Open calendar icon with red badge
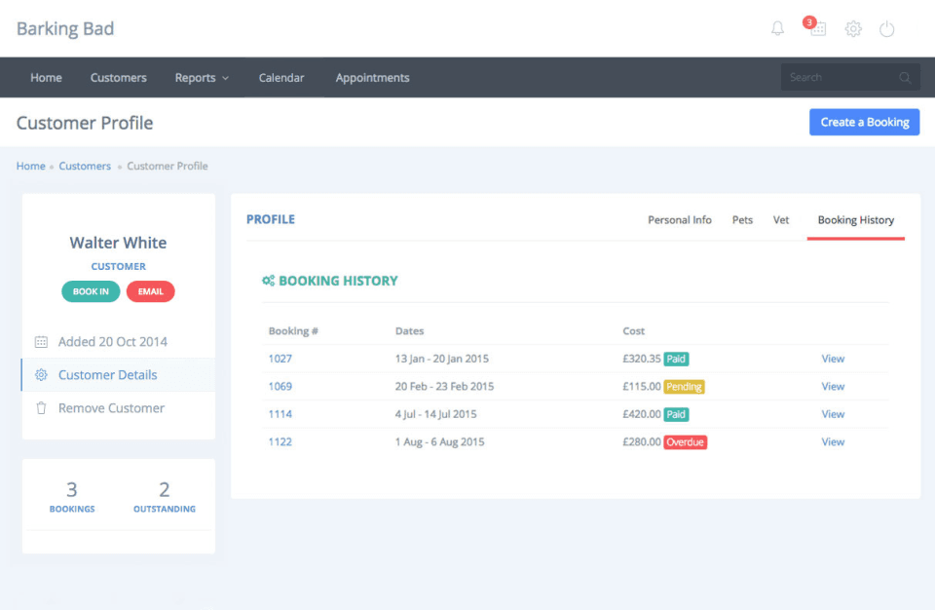Screen dimensions: 935x610 (x=816, y=27)
